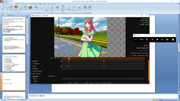Zoom out with Magnifier minus button
Viewport: 180px width, 101px height.
pyautogui.click(x=136, y=40)
